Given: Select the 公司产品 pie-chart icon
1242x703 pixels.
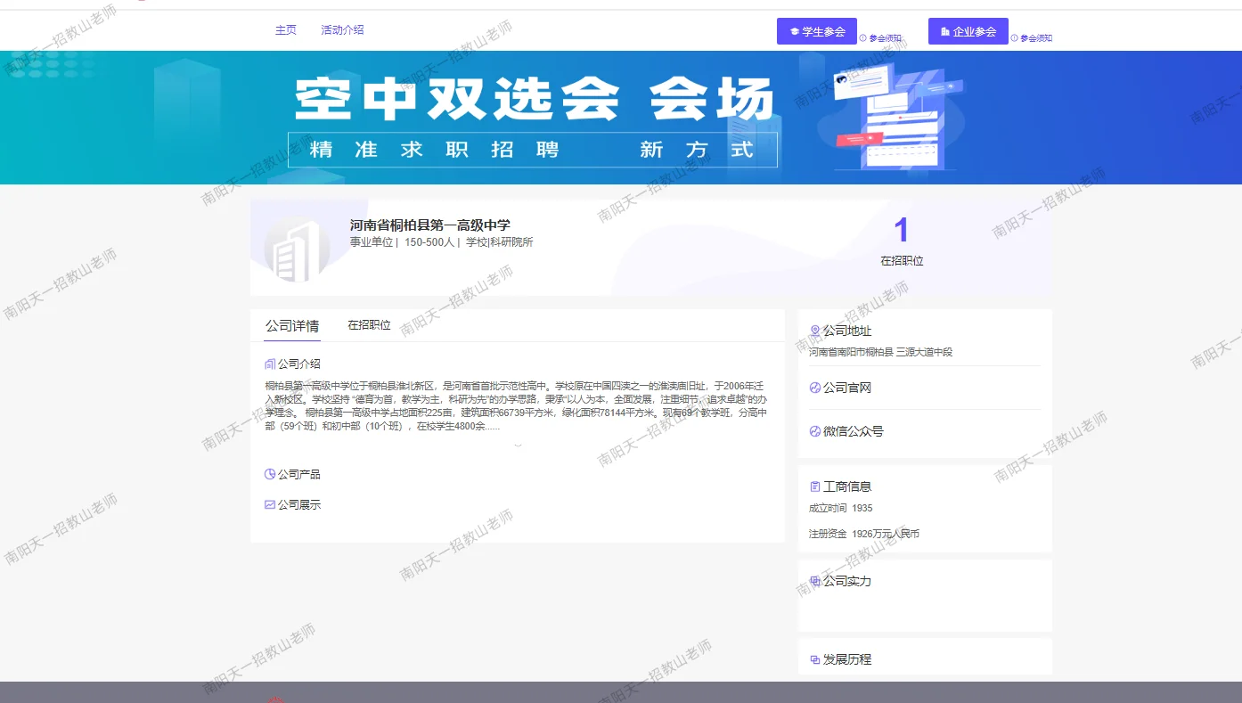Looking at the screenshot, I should click(x=270, y=473).
